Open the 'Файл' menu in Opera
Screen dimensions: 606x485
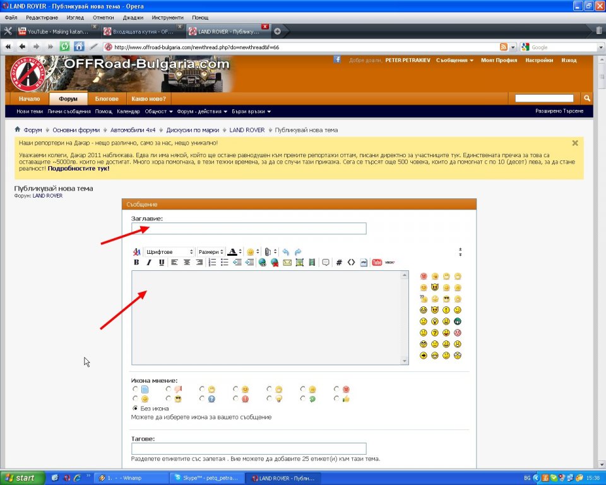click(11, 18)
